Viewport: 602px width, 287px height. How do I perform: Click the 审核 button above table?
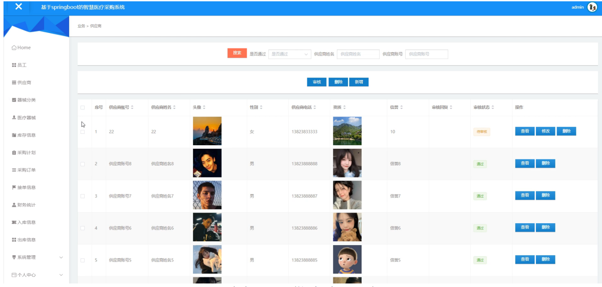click(x=317, y=82)
